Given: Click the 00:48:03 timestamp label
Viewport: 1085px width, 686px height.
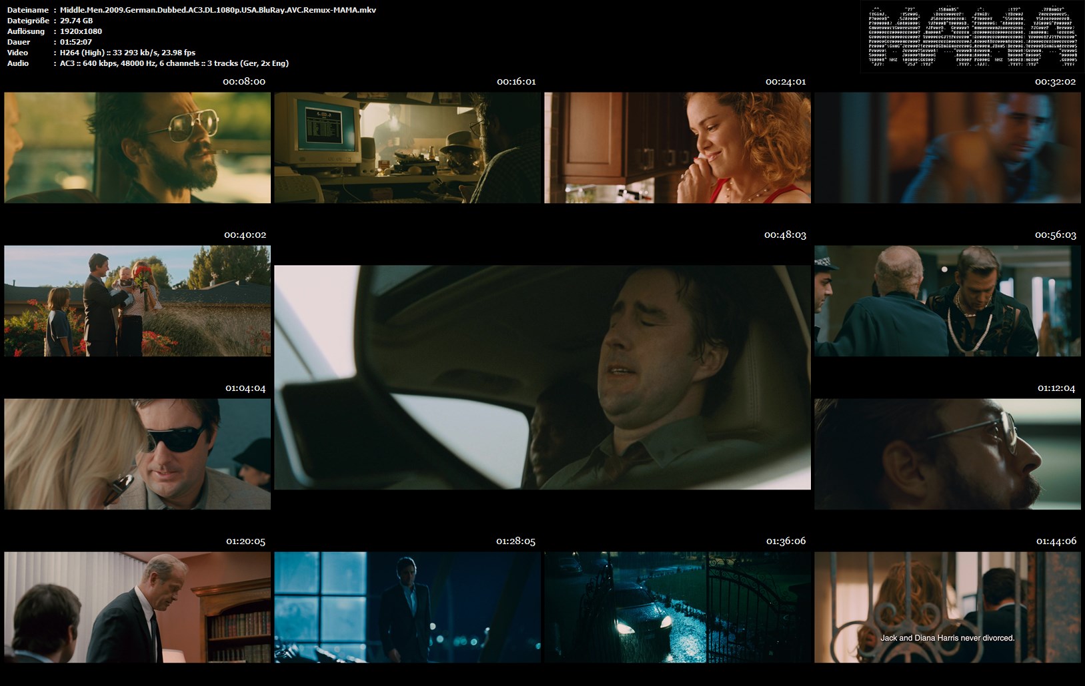Looking at the screenshot, I should (x=786, y=235).
